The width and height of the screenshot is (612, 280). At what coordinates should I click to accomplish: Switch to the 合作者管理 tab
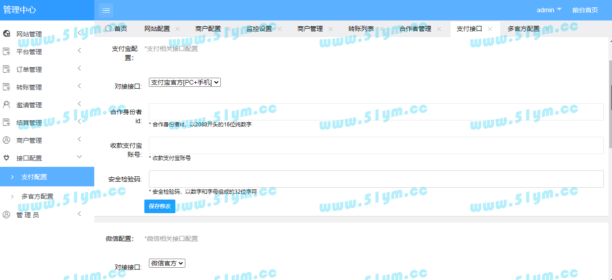(415, 29)
